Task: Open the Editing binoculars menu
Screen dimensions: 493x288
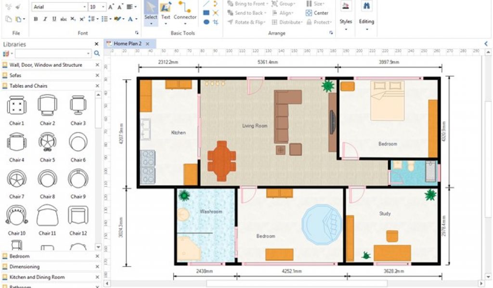Action: click(366, 12)
